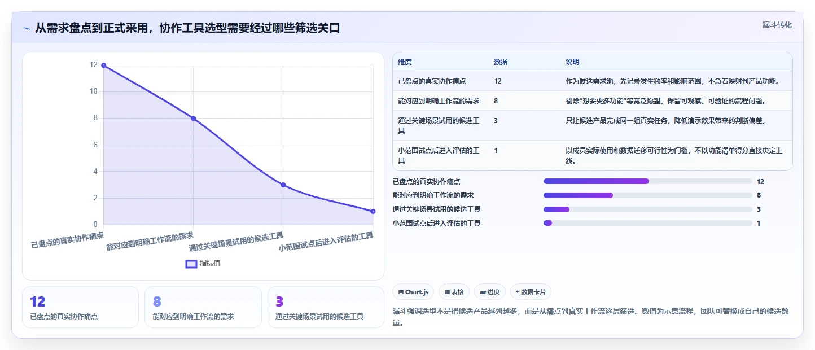
Task: Click table cell 小范围试点后进入评估的工具
Action: pyautogui.click(x=439, y=155)
